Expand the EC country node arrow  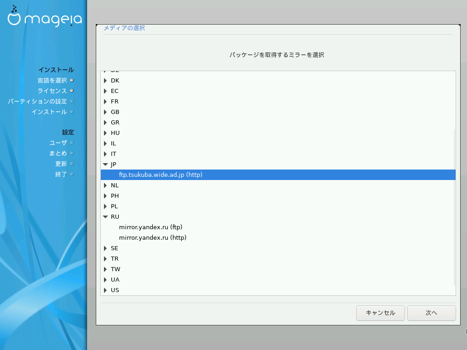click(105, 91)
